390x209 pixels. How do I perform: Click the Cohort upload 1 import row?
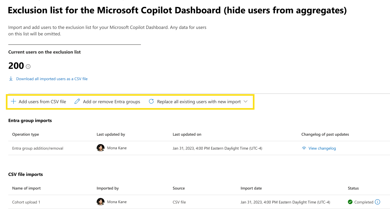[199, 202]
